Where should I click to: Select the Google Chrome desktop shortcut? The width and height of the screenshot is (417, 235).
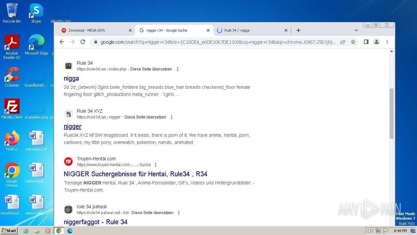12,175
